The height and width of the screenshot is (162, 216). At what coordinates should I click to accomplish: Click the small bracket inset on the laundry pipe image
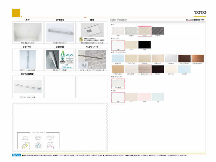(83, 65)
